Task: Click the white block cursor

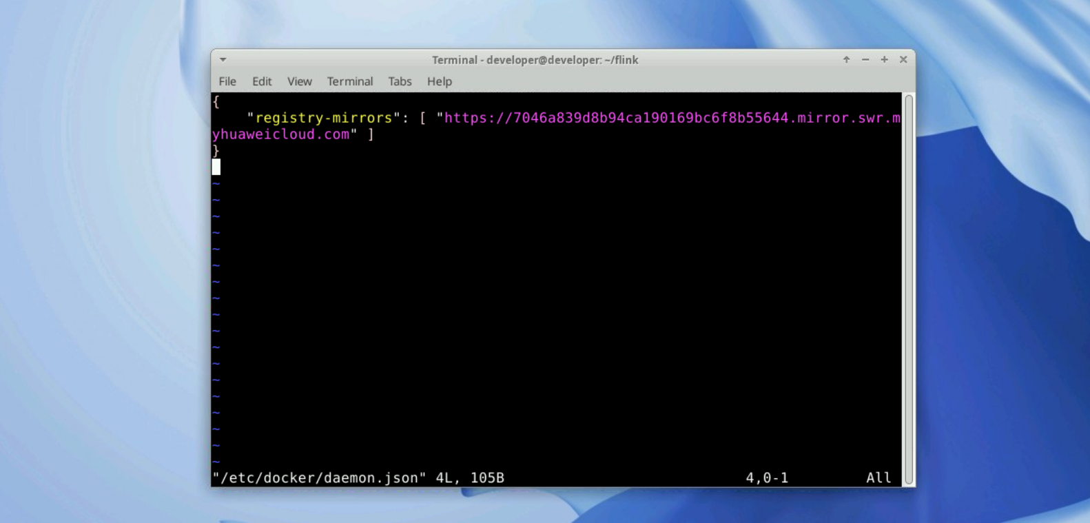Action: (x=216, y=167)
